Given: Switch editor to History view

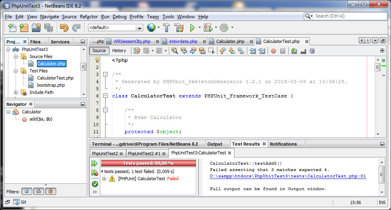Looking at the screenshot, I should tap(119, 51).
